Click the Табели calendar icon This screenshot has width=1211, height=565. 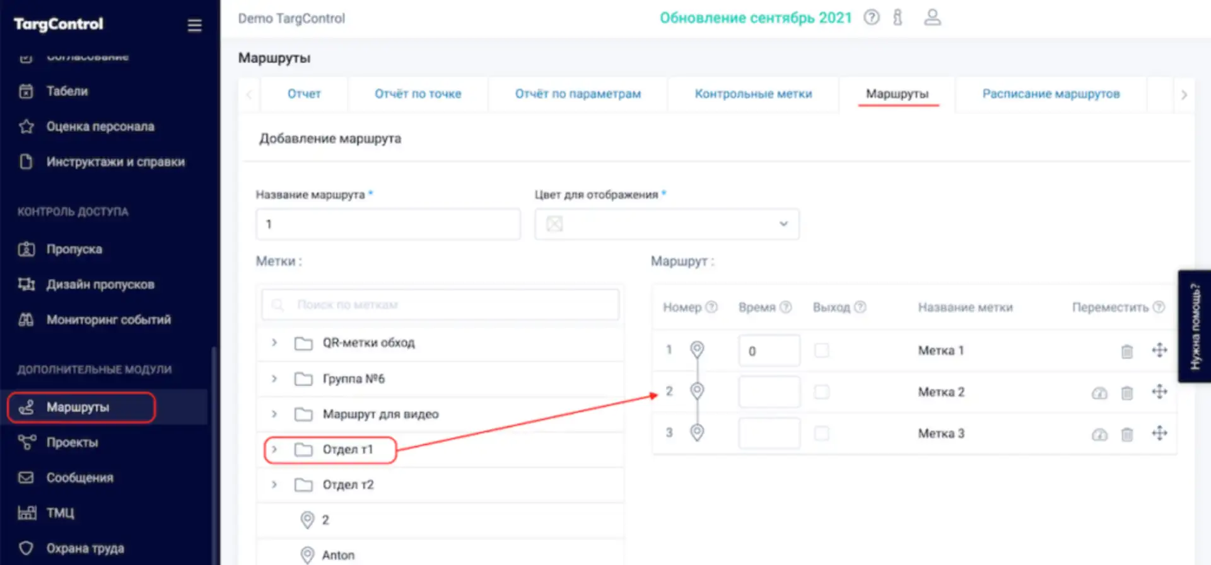pyautogui.click(x=26, y=91)
